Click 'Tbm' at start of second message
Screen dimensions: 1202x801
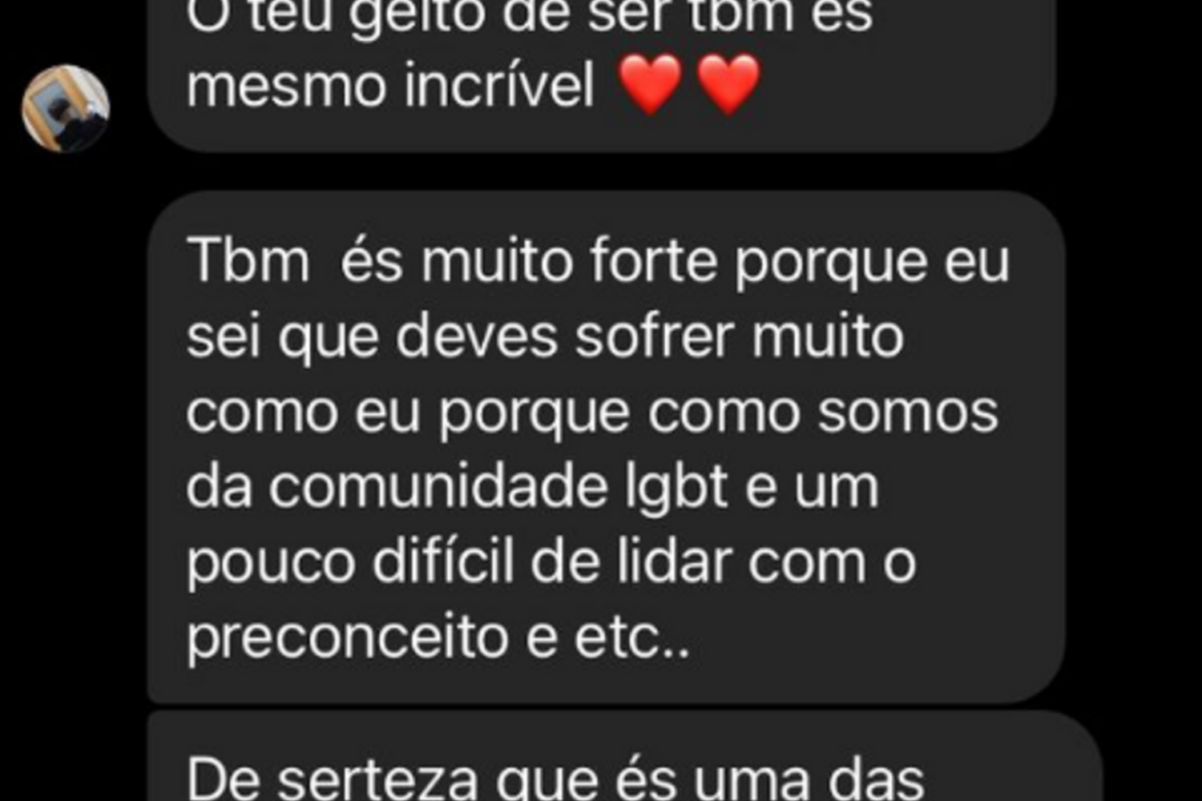pos(248,261)
